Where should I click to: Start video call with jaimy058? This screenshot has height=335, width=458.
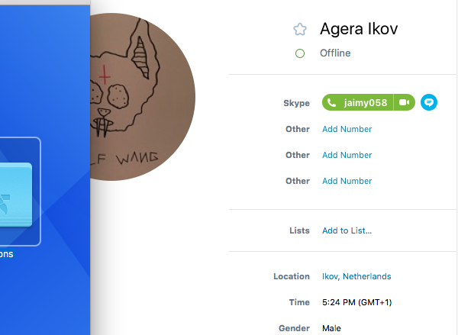[x=405, y=102]
